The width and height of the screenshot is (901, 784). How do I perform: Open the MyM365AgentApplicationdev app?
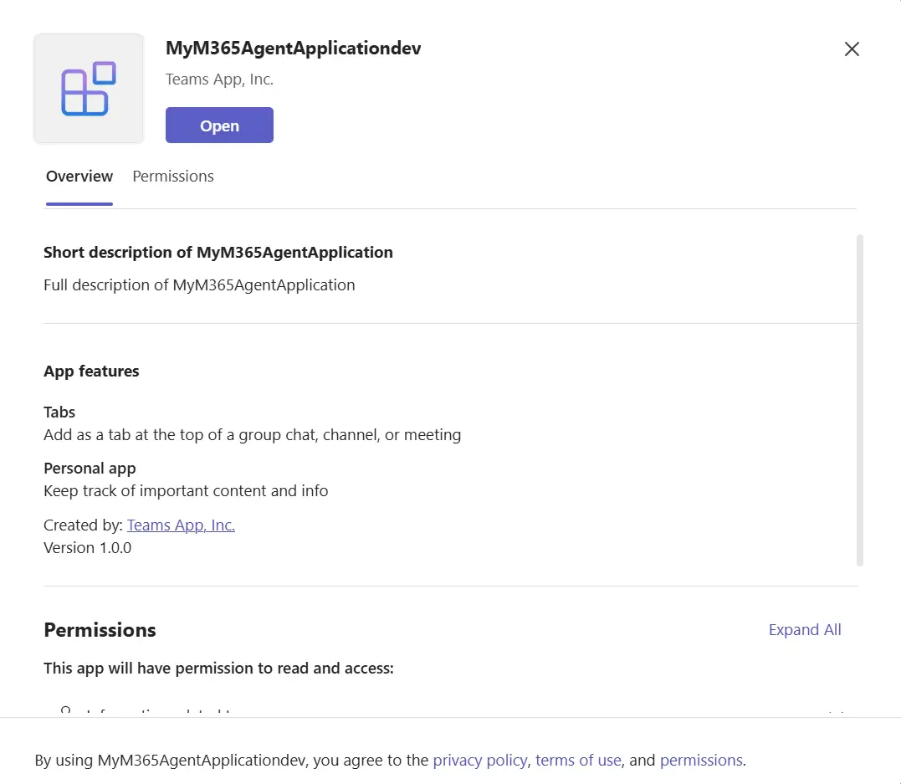(218, 125)
